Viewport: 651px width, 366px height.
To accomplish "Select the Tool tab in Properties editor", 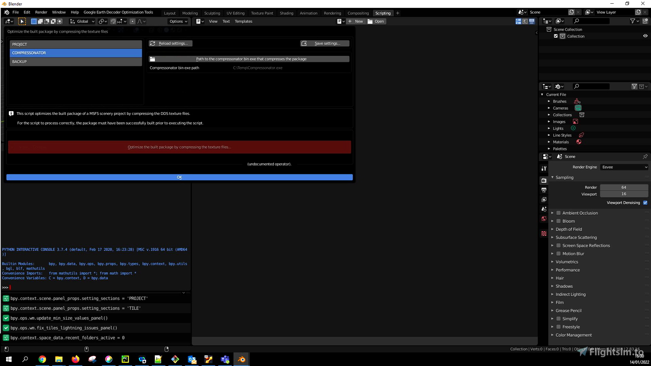I will (544, 168).
